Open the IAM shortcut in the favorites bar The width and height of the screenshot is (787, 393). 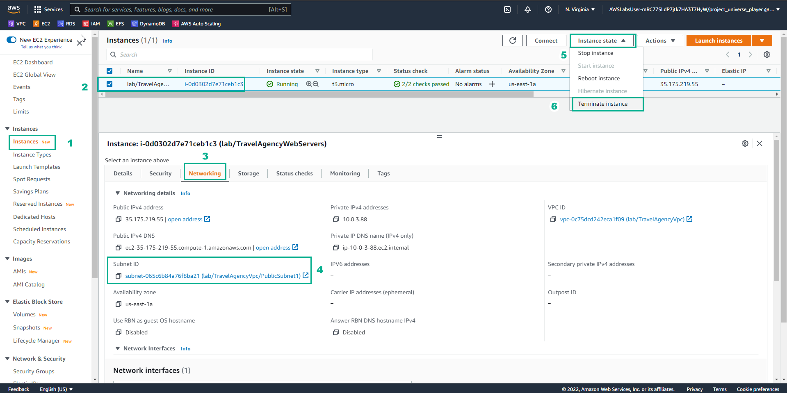coord(91,24)
